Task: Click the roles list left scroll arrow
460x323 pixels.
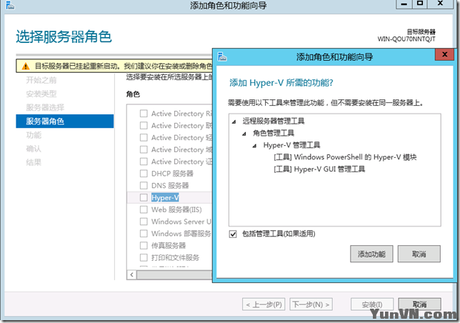Action: [x=131, y=274]
